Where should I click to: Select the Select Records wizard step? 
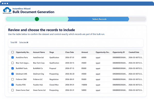point(98,19)
